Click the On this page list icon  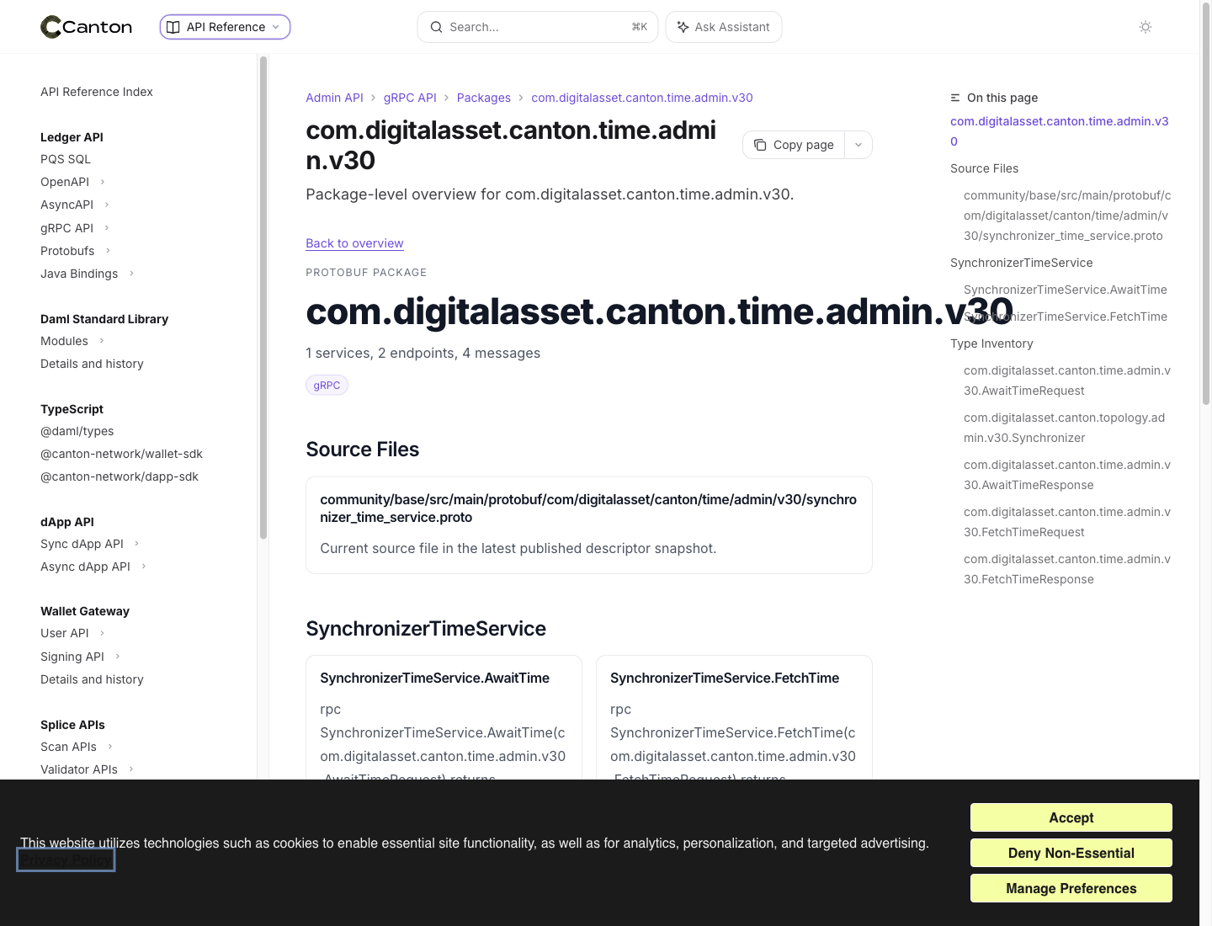[955, 98]
